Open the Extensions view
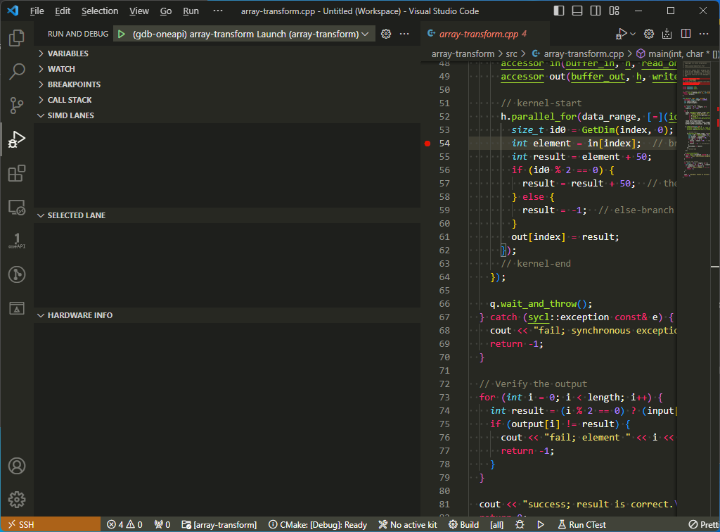720x532 pixels. [17, 173]
